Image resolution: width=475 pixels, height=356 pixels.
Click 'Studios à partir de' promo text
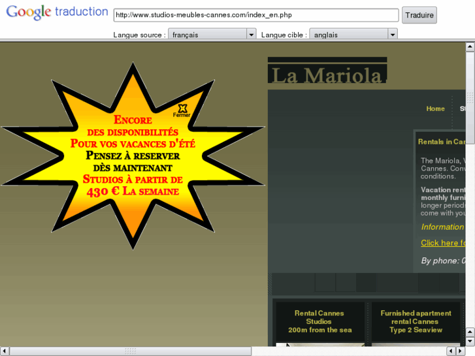point(133,179)
